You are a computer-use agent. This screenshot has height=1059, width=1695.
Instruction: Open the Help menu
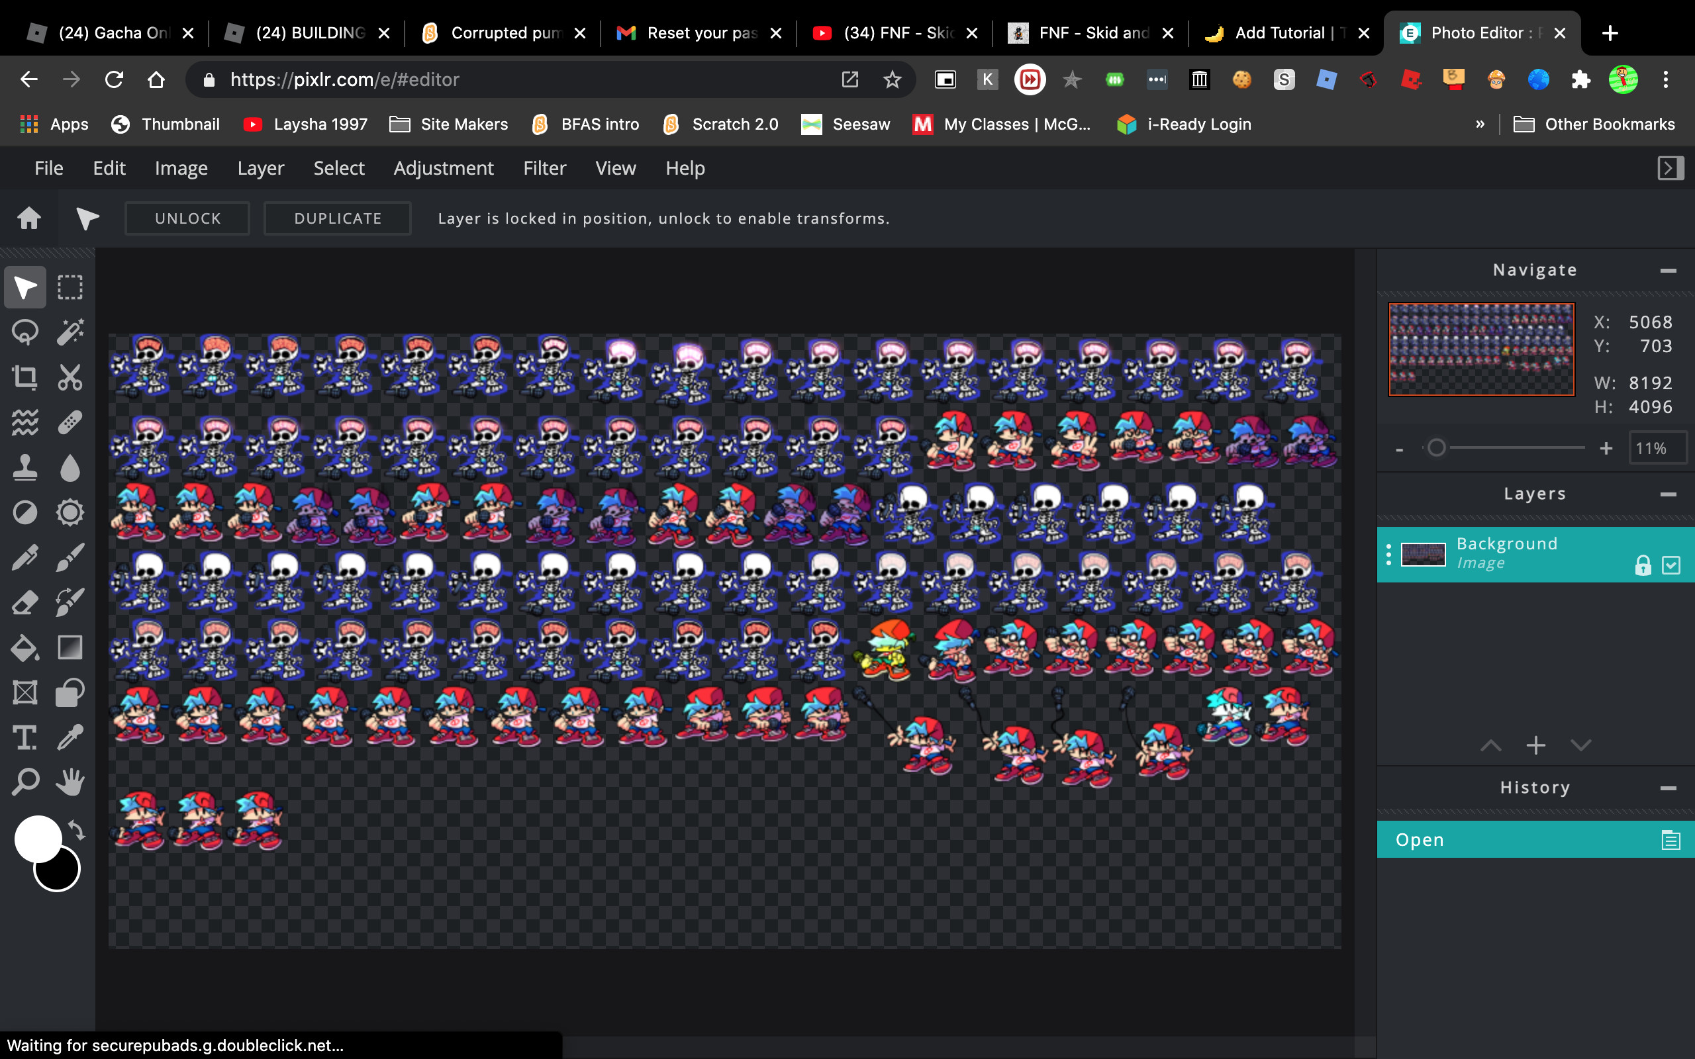(685, 168)
